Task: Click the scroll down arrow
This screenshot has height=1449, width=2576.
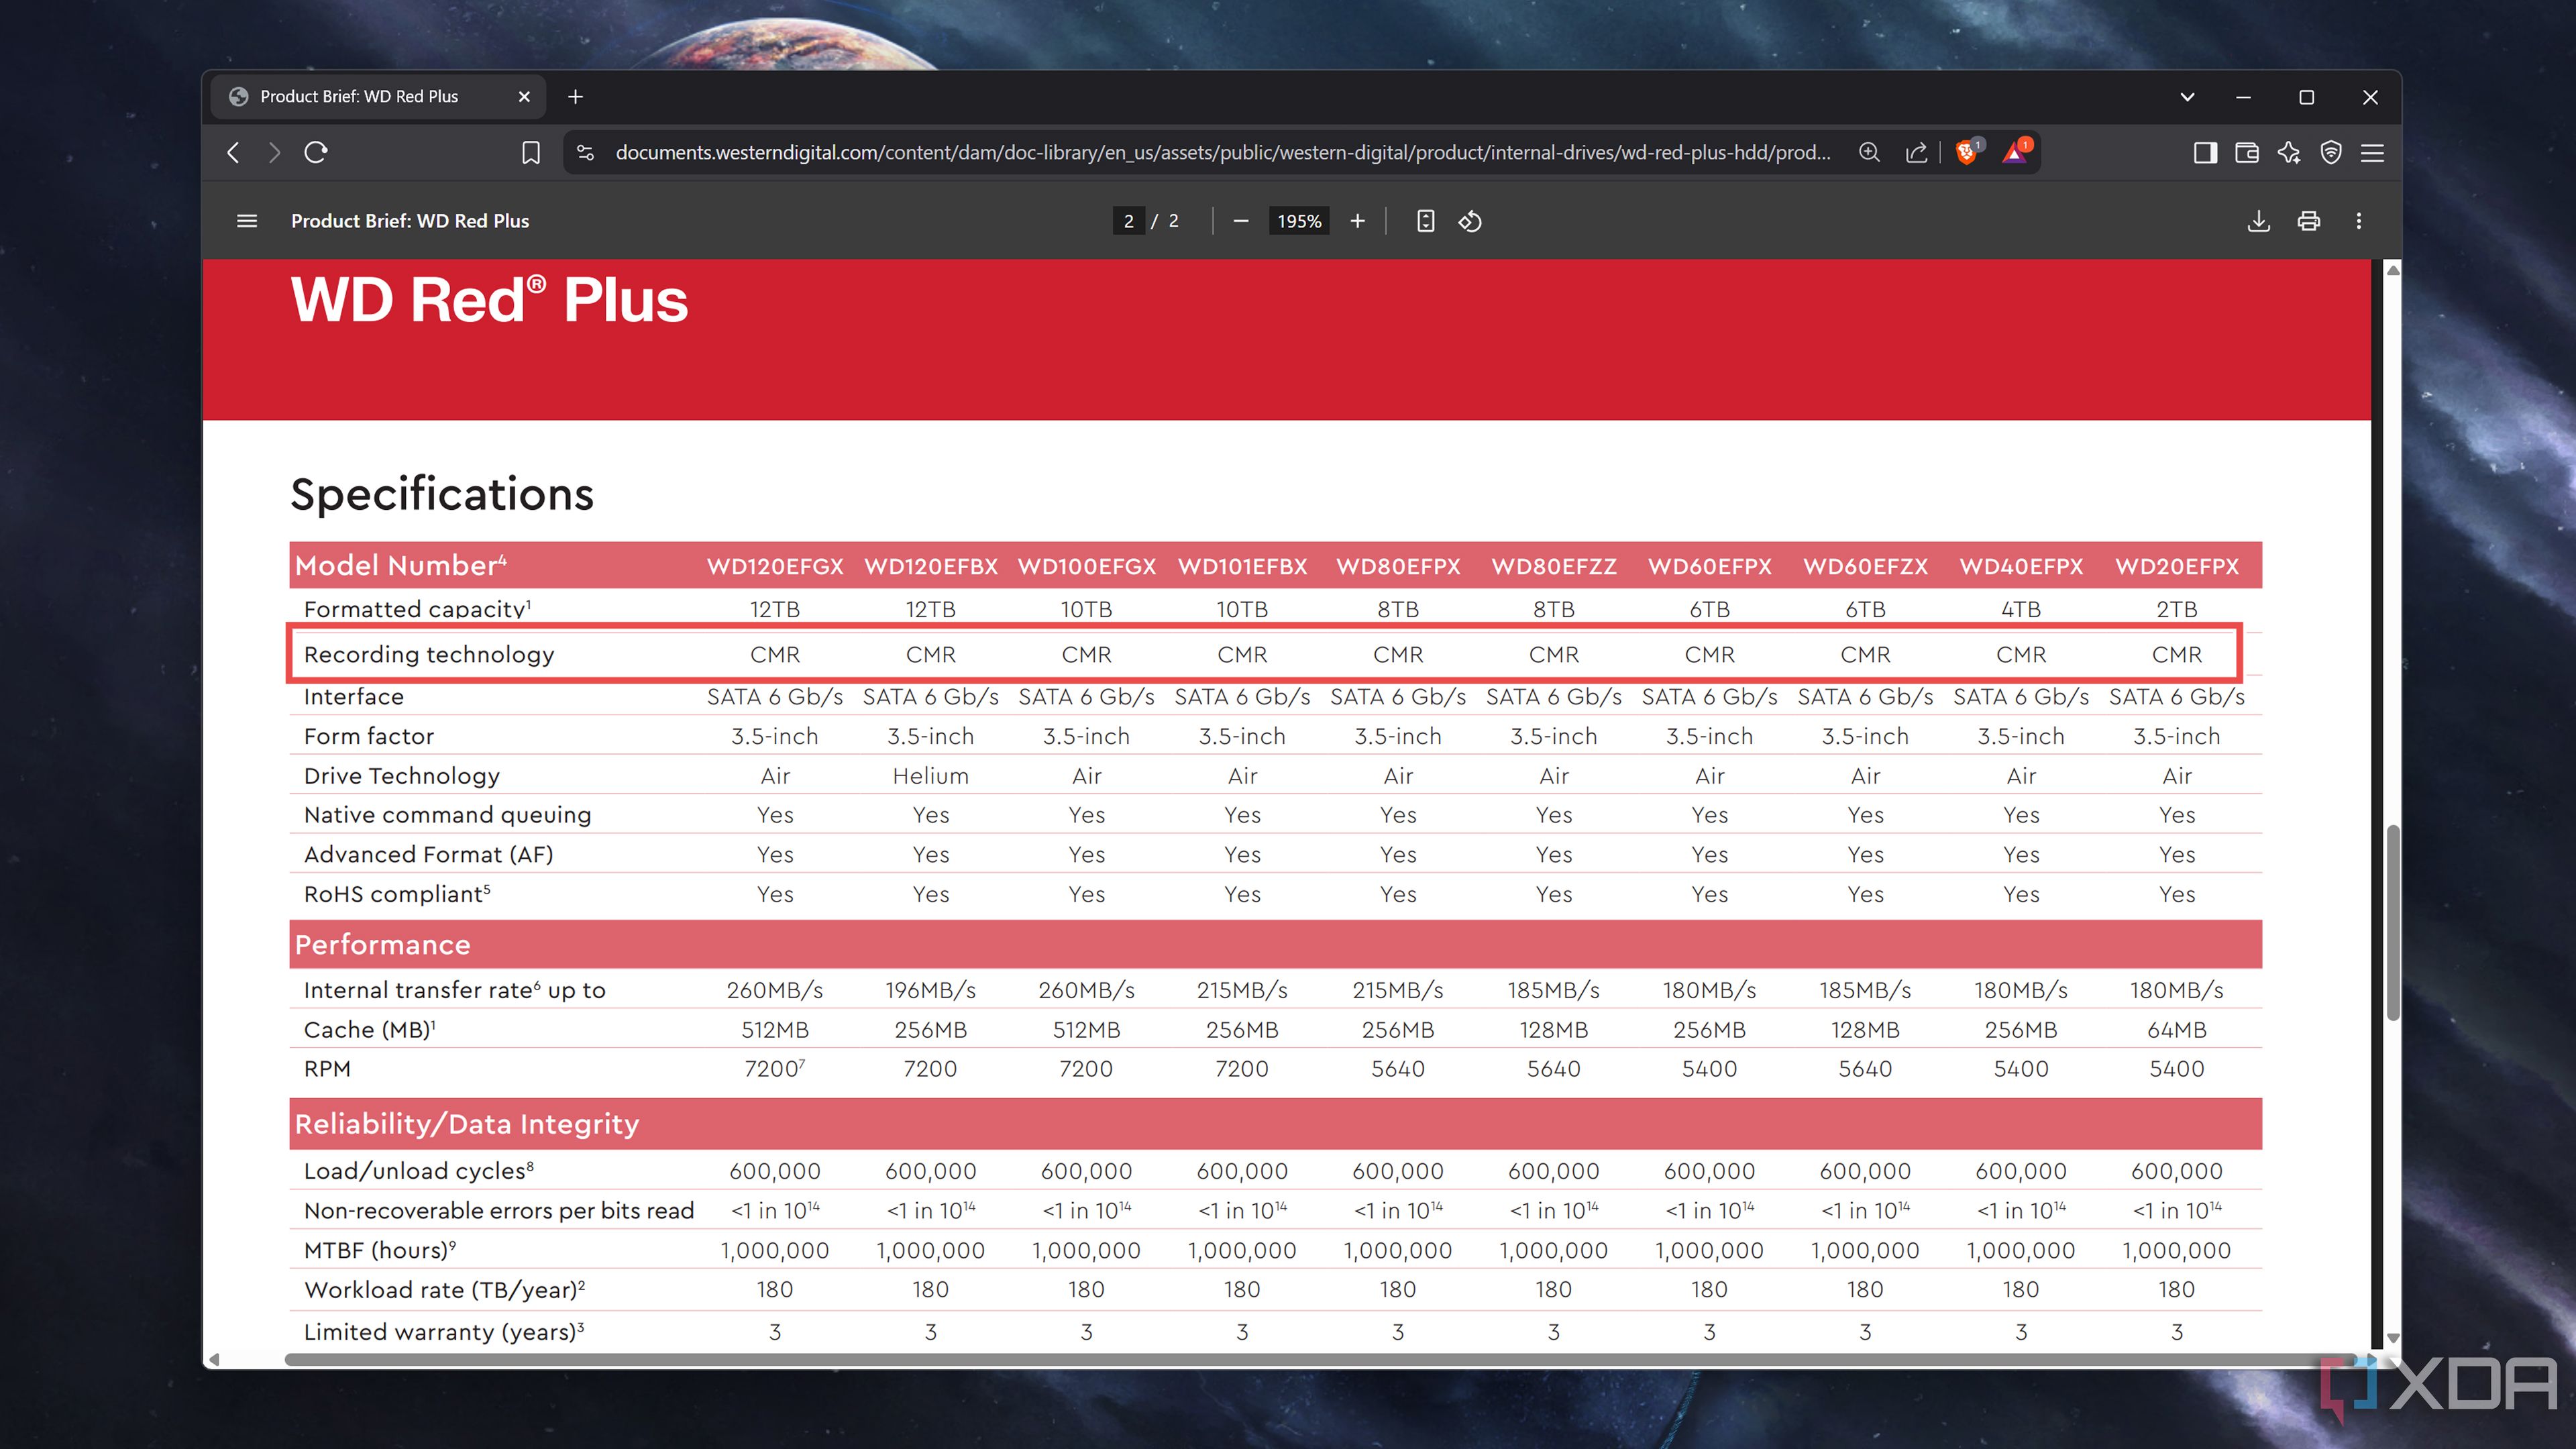Action: (x=2393, y=1338)
